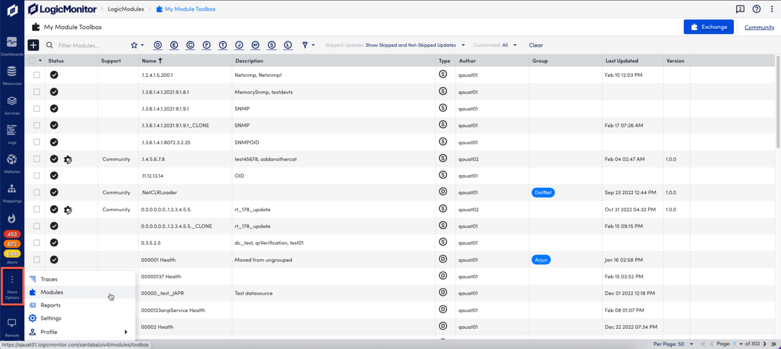This screenshot has width=781, height=349.
Task: Tick checkbox for .11.12.13.14 row
Action: pos(37,175)
